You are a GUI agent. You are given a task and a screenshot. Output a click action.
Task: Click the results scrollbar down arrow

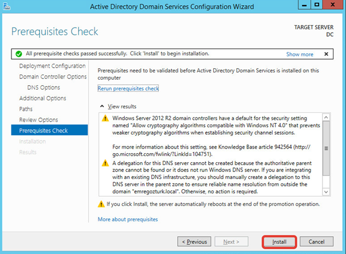click(326, 192)
